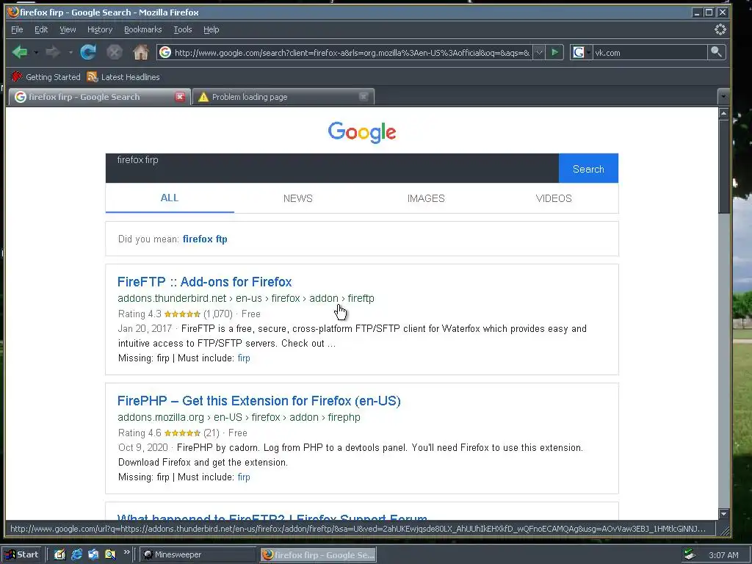Open the Getting Started bookmark
752x564 pixels.
[46, 76]
